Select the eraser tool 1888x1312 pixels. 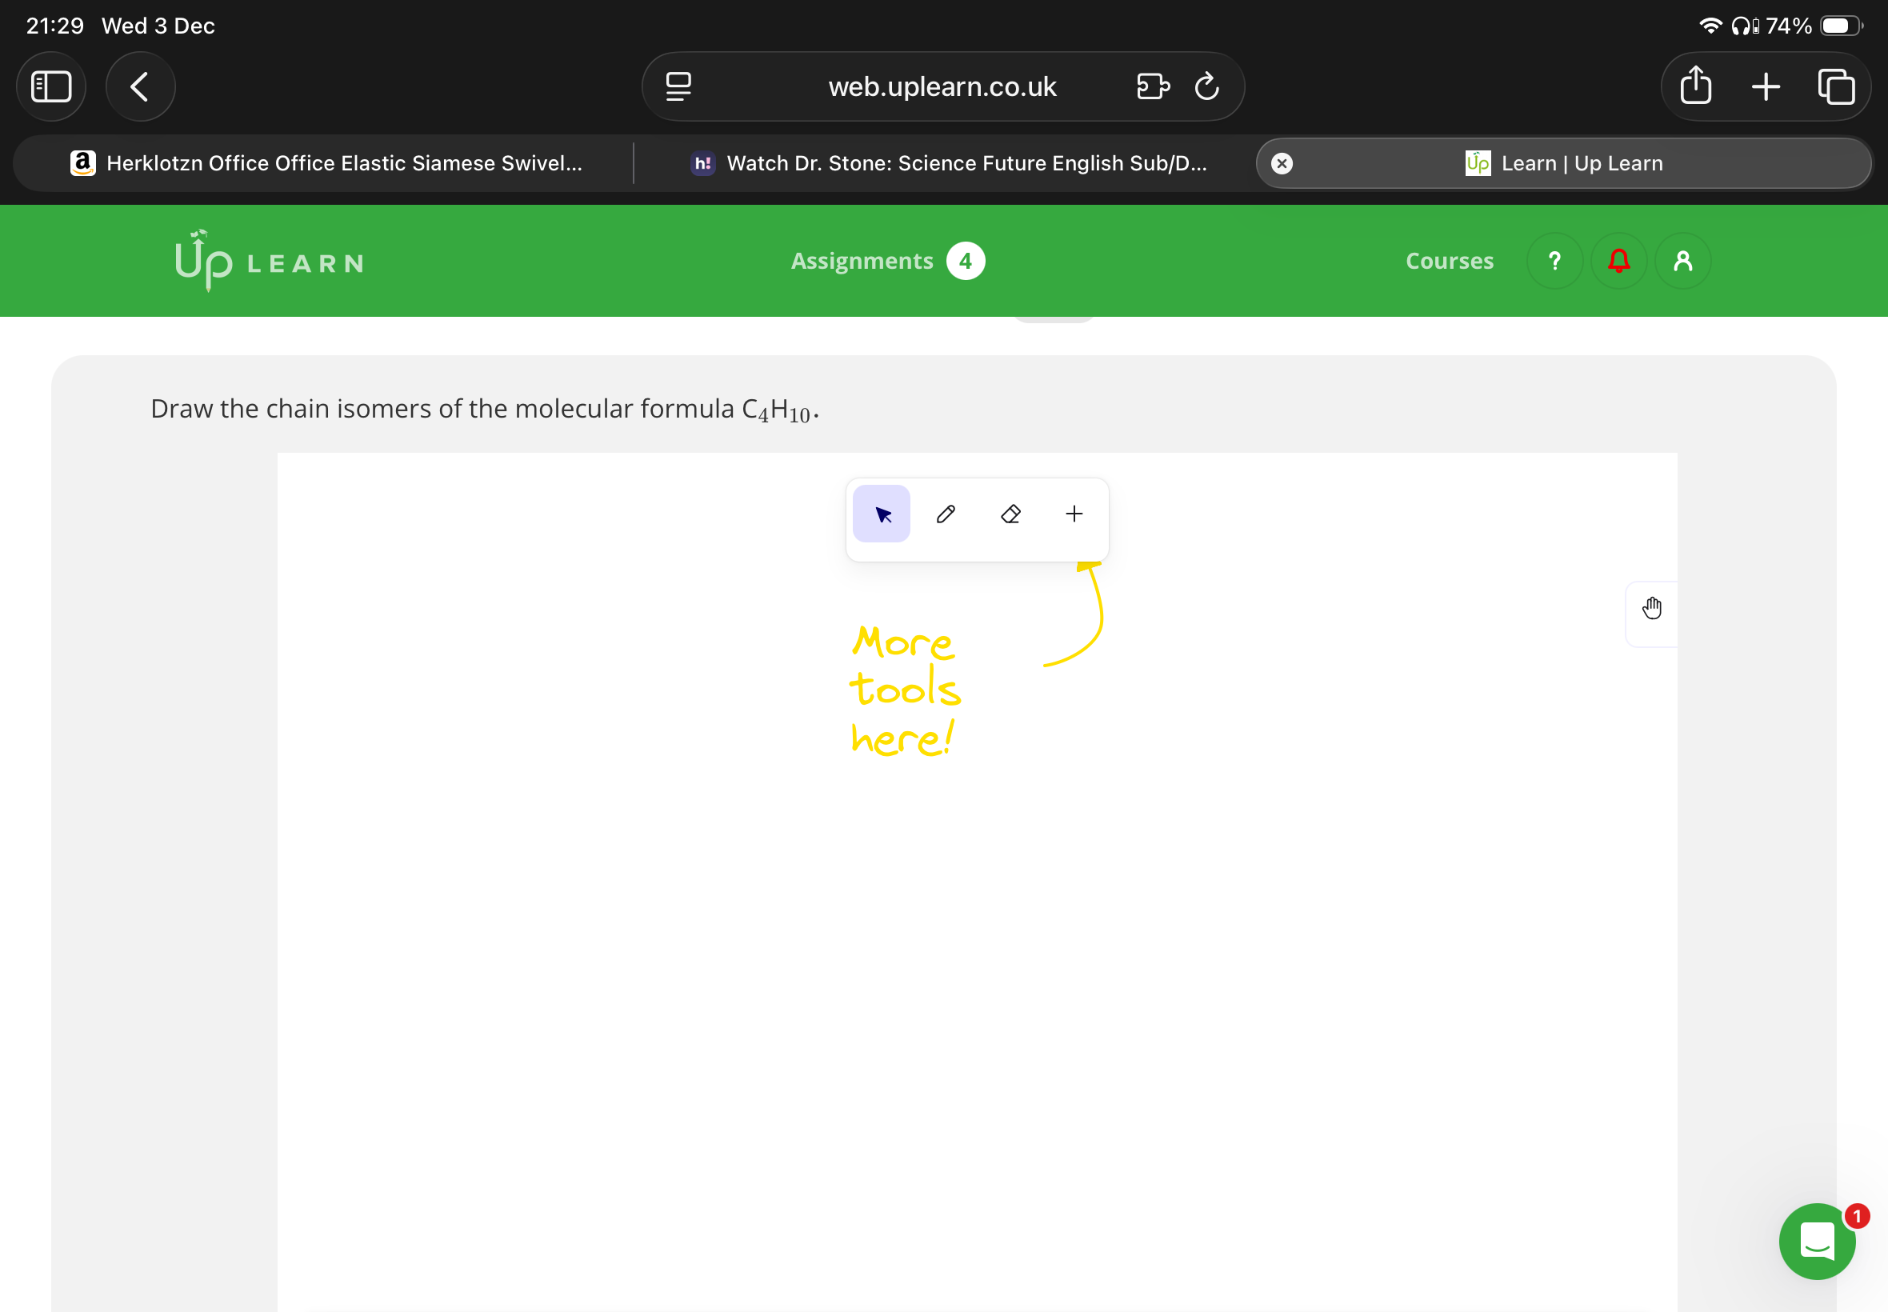1010,514
